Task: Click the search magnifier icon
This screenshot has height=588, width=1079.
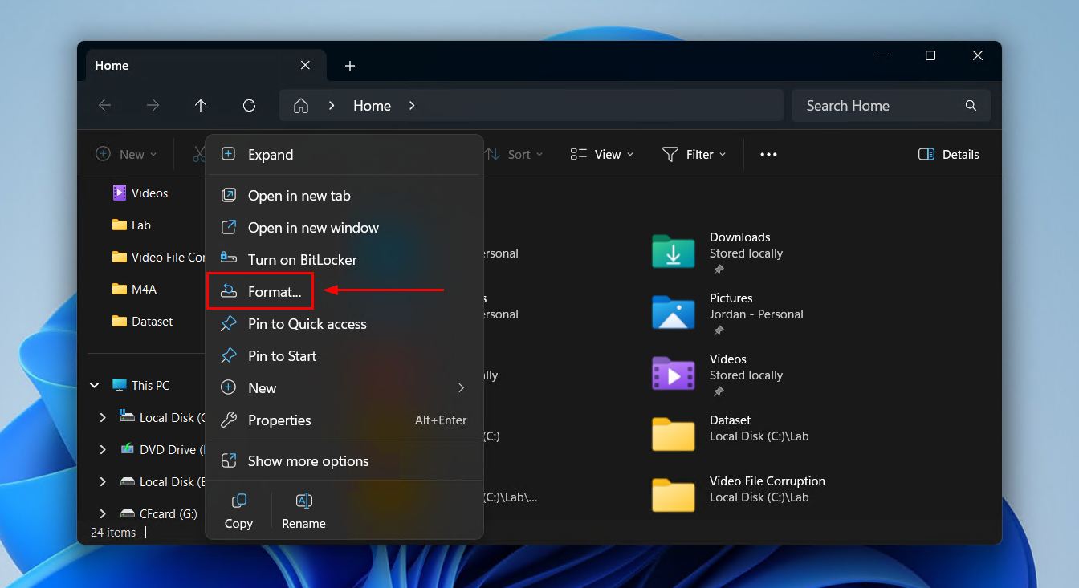Action: [971, 106]
